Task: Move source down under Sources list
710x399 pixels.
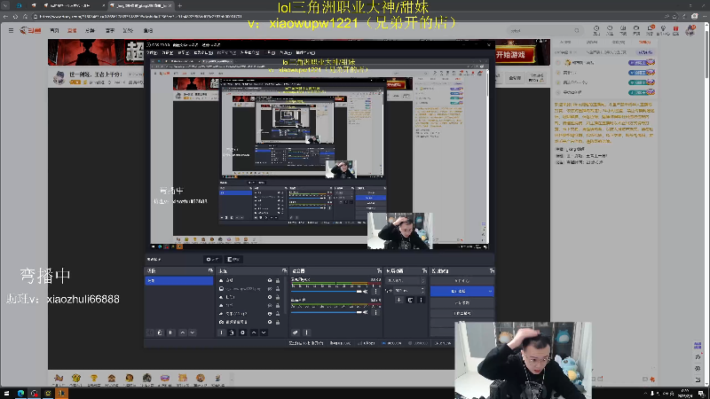Action: tap(264, 332)
